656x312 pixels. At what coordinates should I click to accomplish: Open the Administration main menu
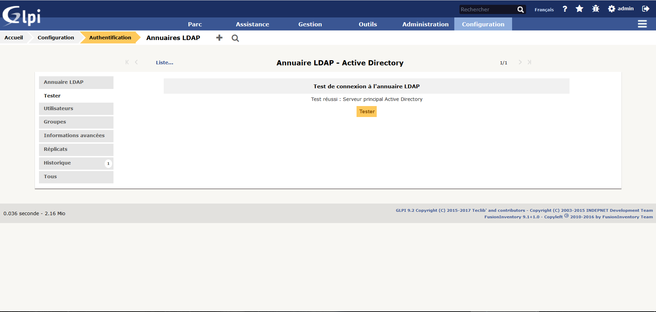(x=425, y=24)
